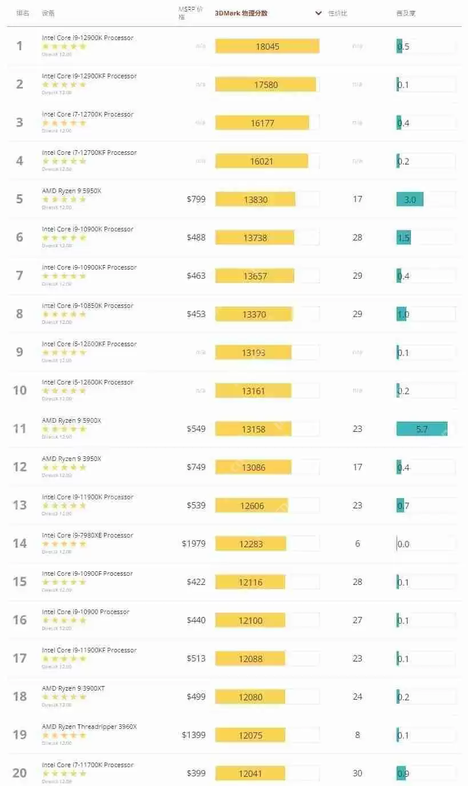Click the 普及度 column header
Image resolution: width=468 pixels, height=786 pixels.
click(x=406, y=13)
